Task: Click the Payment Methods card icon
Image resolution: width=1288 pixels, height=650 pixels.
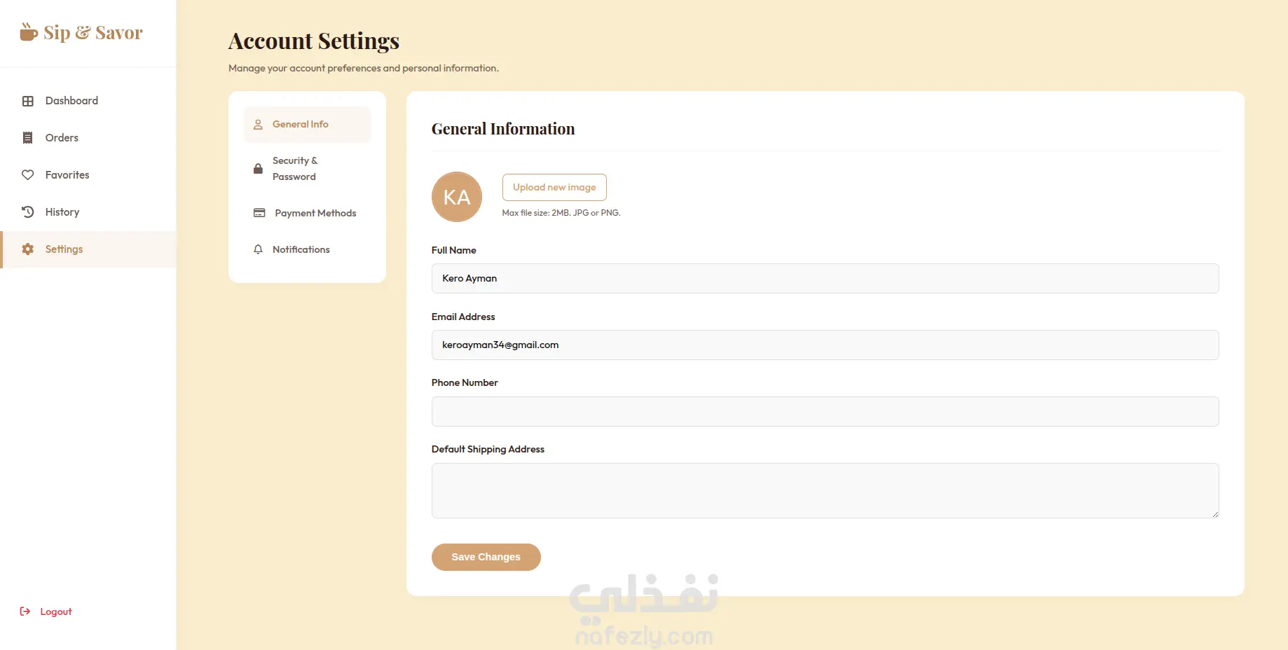Action: (x=259, y=213)
